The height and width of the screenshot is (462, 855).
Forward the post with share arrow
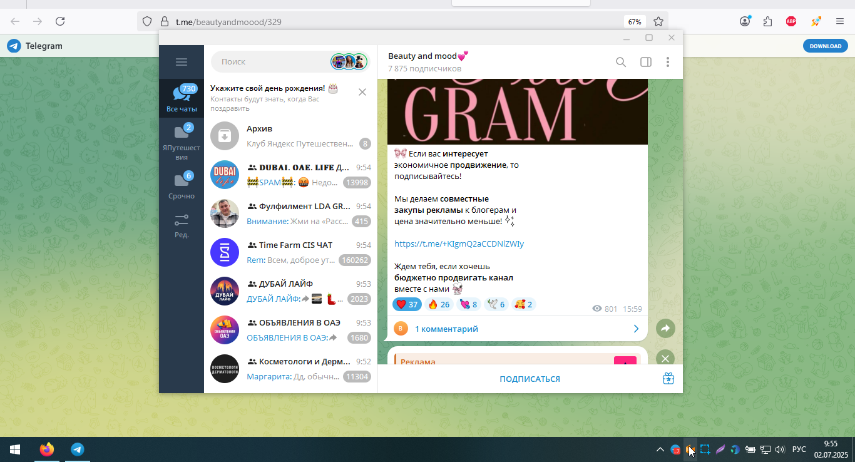point(665,328)
